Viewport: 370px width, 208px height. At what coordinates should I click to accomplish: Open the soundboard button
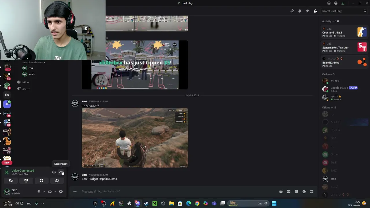click(x=57, y=181)
